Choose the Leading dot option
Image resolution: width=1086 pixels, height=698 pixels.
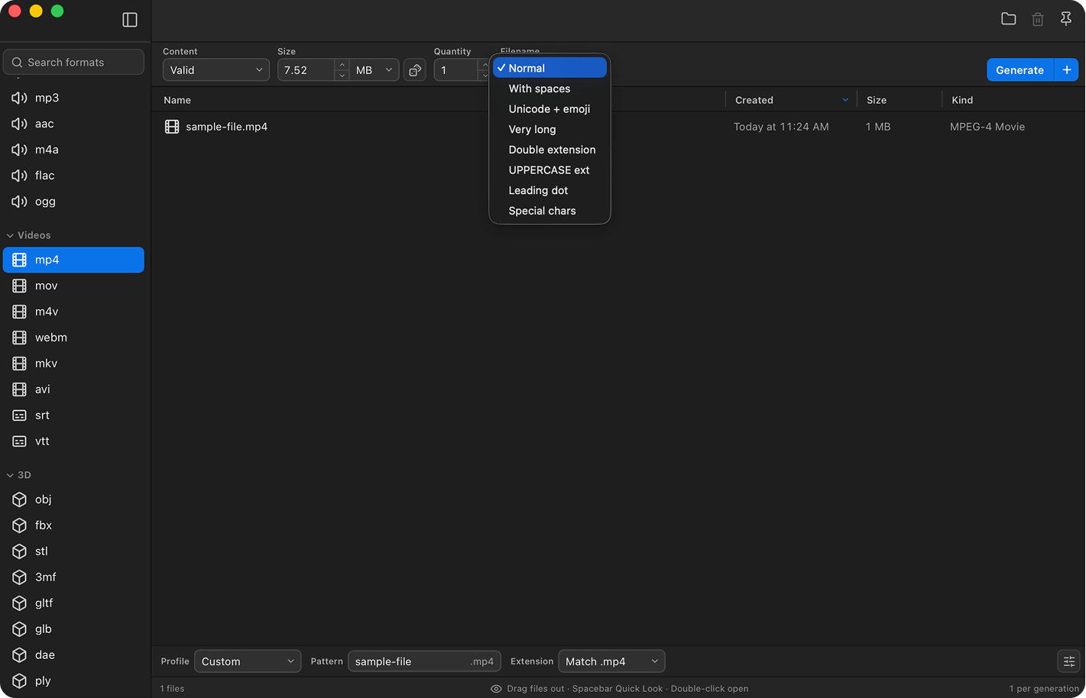tap(549, 191)
